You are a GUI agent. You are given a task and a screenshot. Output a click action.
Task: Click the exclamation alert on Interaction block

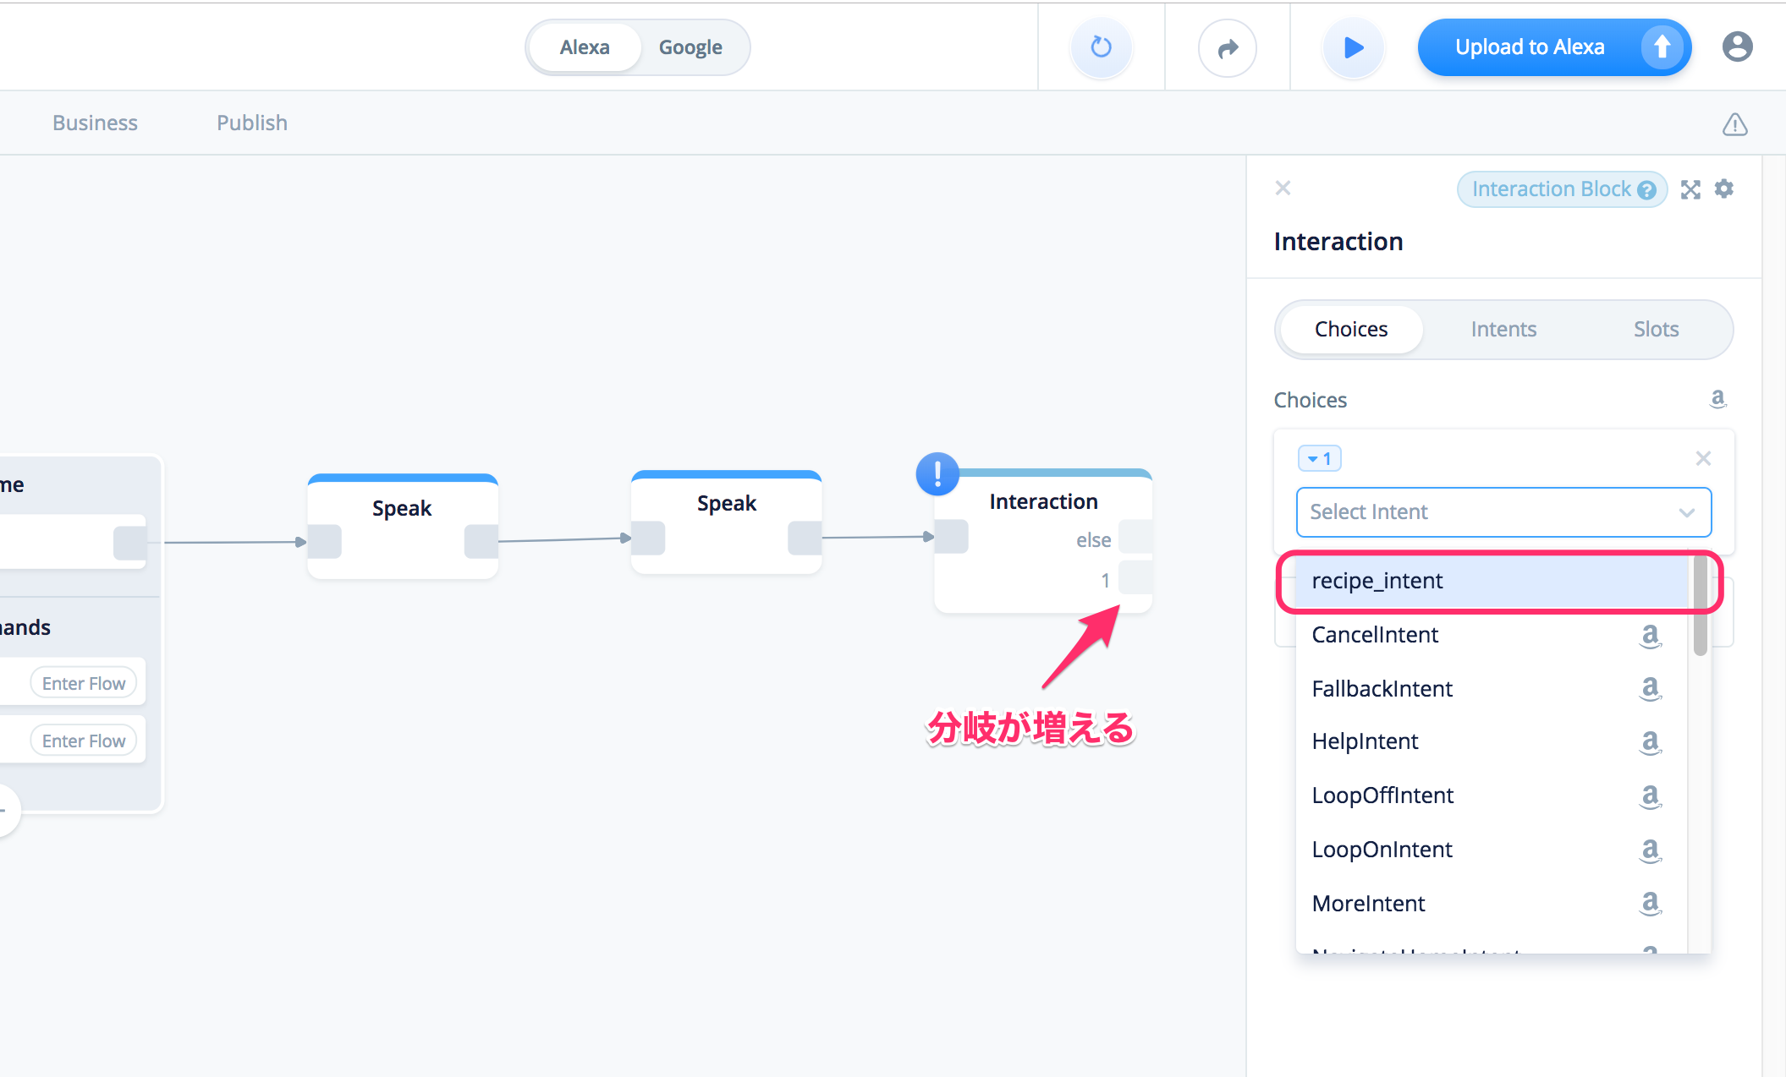[937, 473]
